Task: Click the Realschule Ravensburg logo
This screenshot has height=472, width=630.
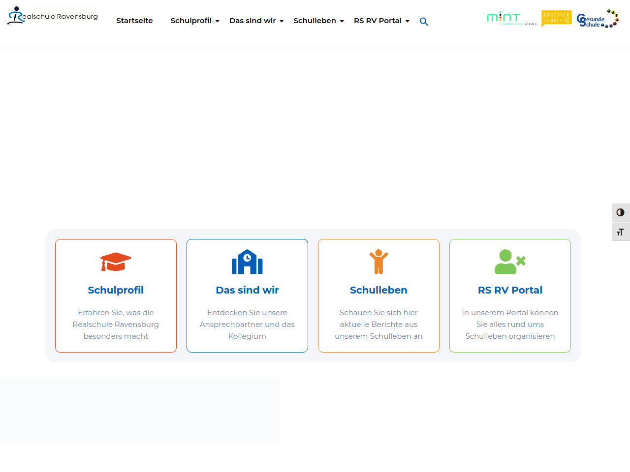Action: pos(53,16)
